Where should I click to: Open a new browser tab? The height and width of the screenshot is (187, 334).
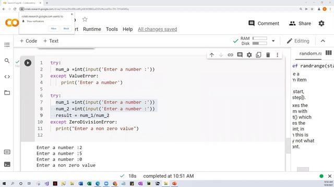(x=47, y=3)
